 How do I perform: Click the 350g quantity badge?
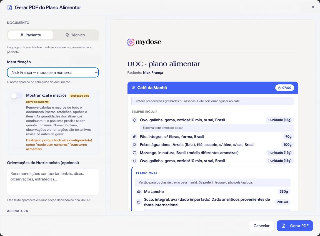pyautogui.click(x=284, y=192)
